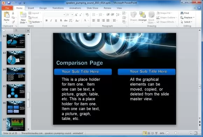203x137 pixels.
Task: Decrease list indent level
Action: point(108,15)
